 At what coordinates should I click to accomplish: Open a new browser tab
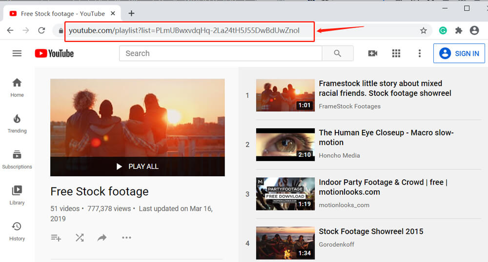[131, 13]
